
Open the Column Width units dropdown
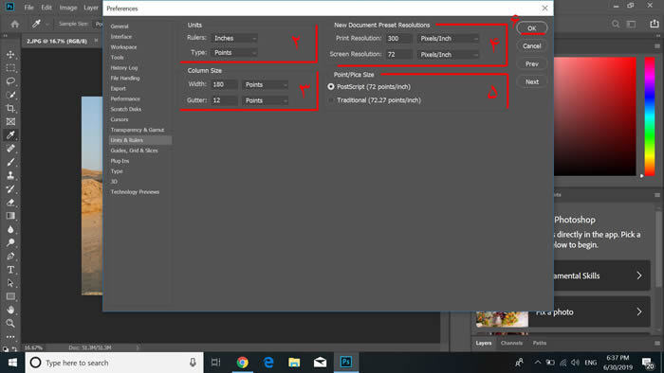[266, 84]
